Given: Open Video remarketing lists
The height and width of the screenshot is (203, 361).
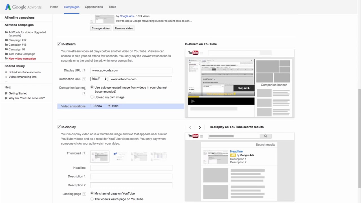Looking at the screenshot, I should coord(23,77).
